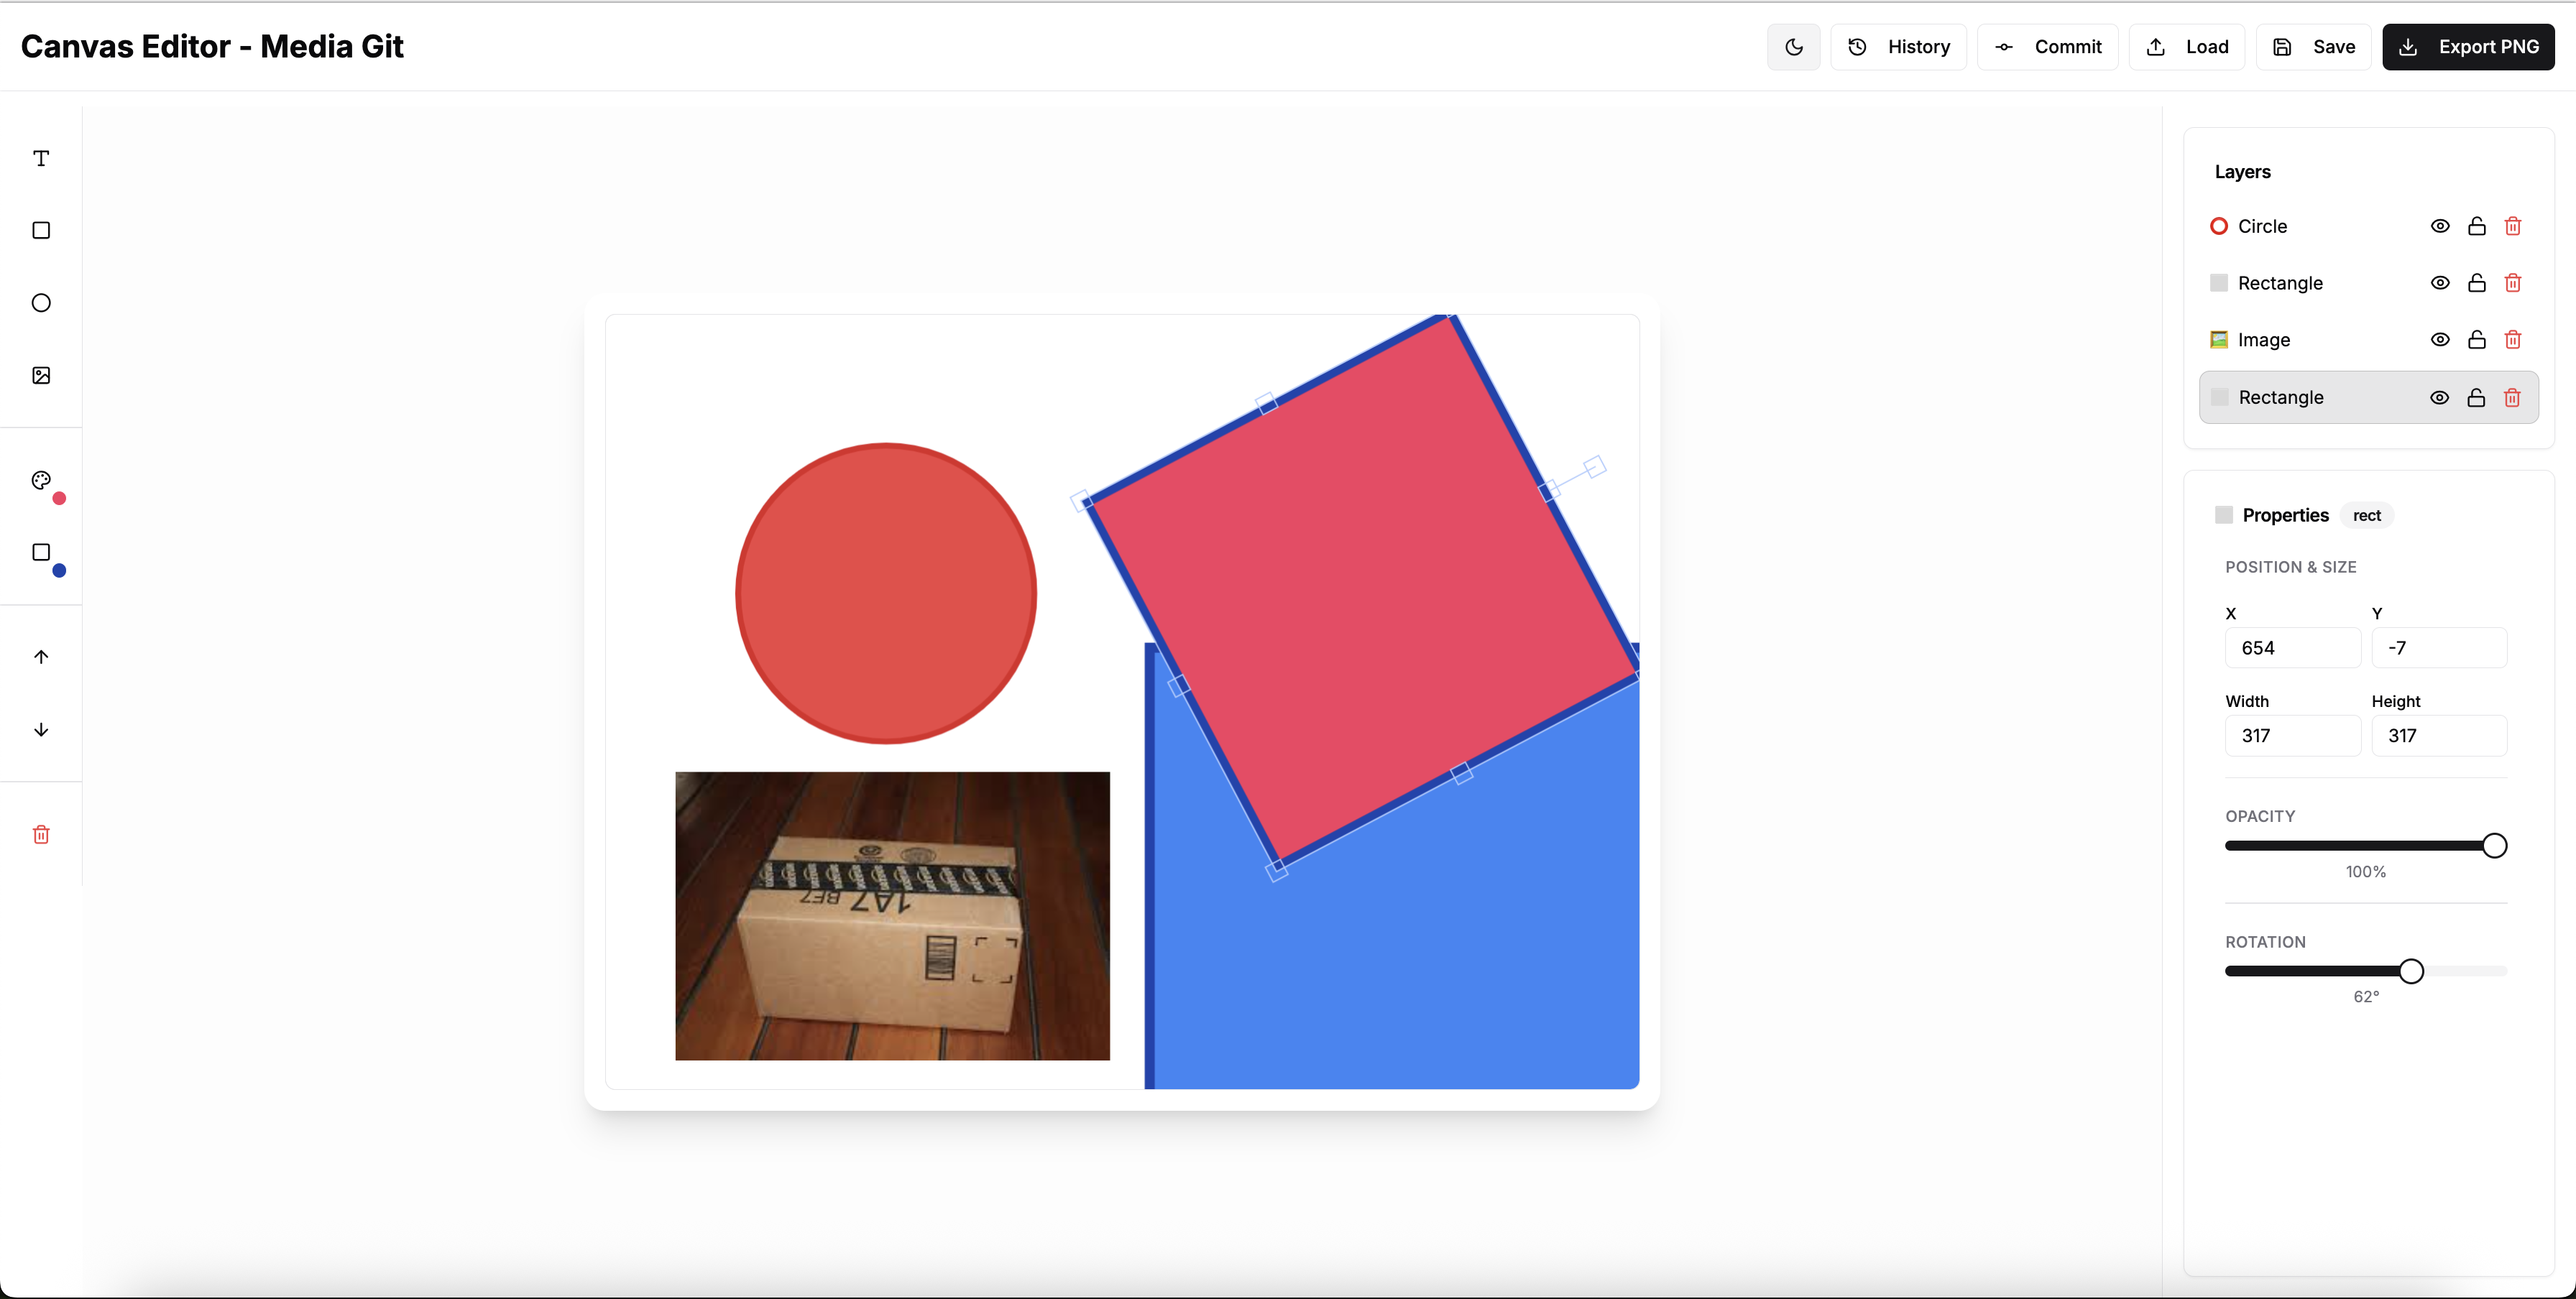
Task: Hide the Circle layer
Action: (2439, 226)
